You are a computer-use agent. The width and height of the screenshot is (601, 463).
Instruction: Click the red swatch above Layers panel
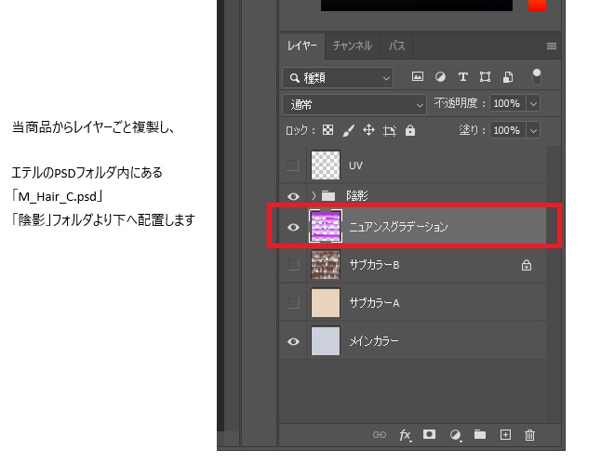point(537,6)
